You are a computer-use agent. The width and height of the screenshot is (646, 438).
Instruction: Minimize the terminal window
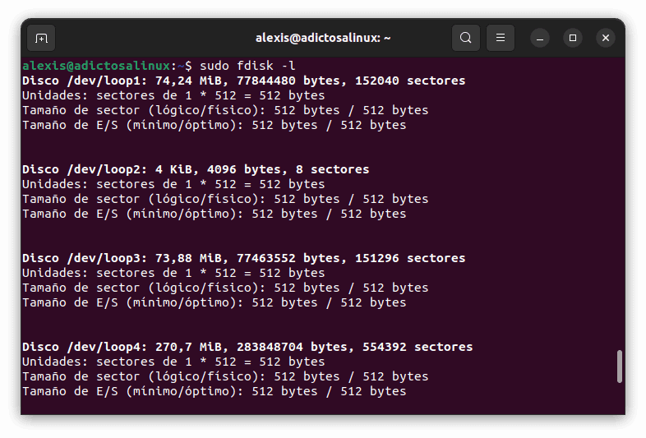540,38
